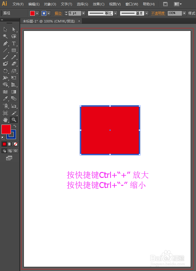
Task: Click the 不透明度 opacity link
Action: tap(158, 13)
